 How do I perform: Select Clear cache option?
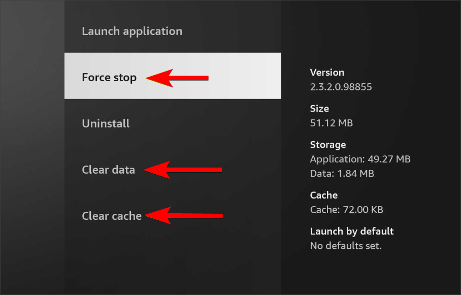click(112, 216)
